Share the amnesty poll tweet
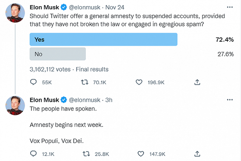This screenshot has height=161, width=241. coord(197,82)
